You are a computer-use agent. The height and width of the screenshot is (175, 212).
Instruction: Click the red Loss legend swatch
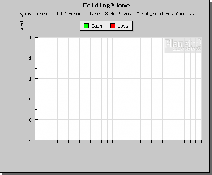[x=112, y=26]
